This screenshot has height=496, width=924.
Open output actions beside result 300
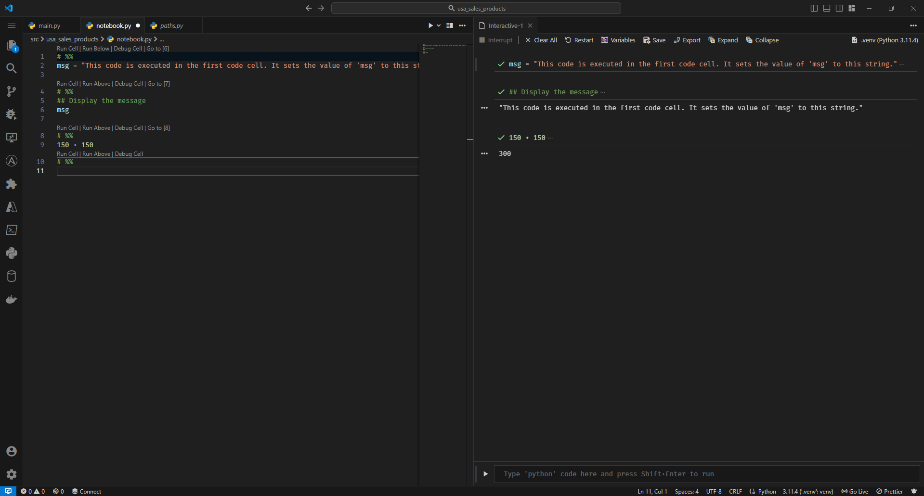click(484, 153)
